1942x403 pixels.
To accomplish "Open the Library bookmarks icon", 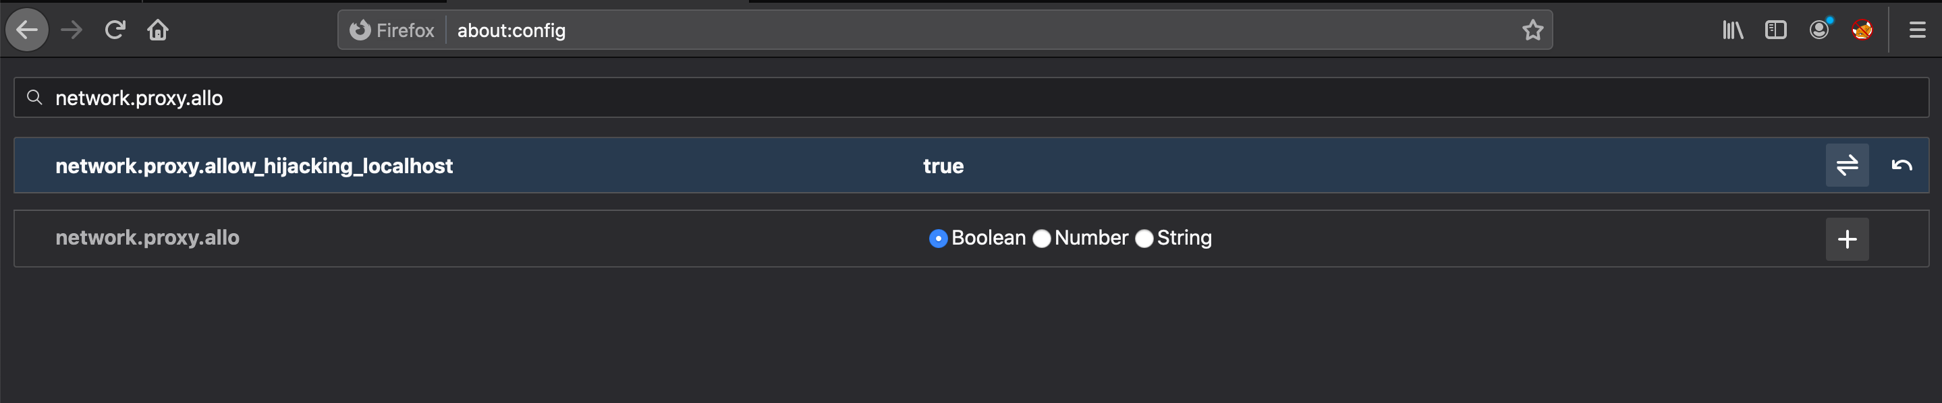I will (x=1732, y=30).
